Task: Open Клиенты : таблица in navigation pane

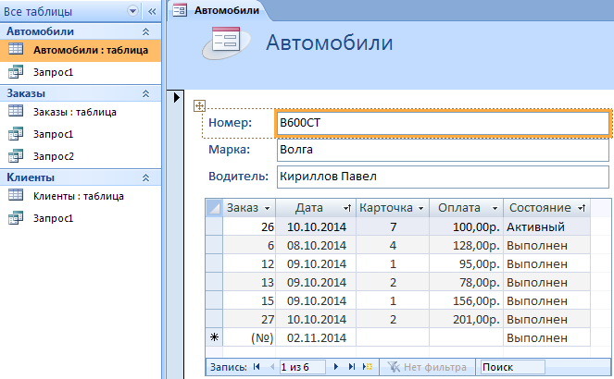Action: tap(78, 196)
